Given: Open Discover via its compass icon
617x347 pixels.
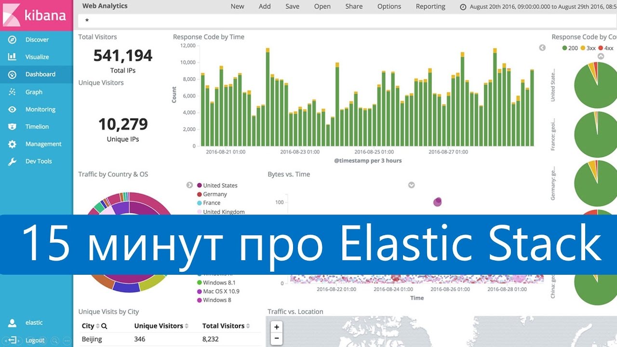Looking at the screenshot, I should pyautogui.click(x=12, y=40).
